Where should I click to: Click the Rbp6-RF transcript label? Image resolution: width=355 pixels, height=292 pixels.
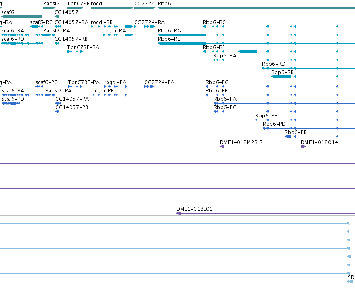[x=214, y=47]
